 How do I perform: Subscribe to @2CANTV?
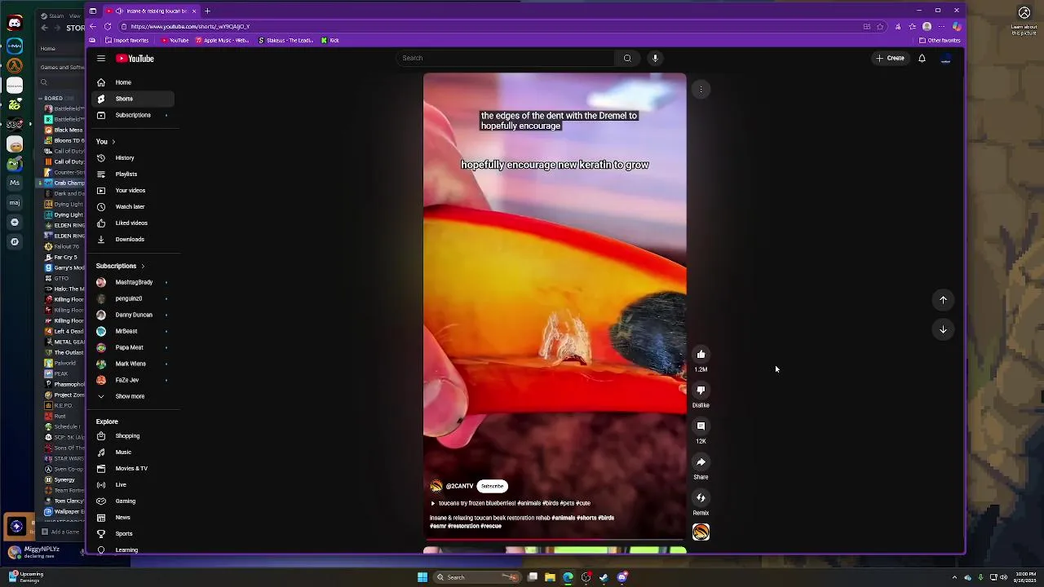pyautogui.click(x=493, y=486)
